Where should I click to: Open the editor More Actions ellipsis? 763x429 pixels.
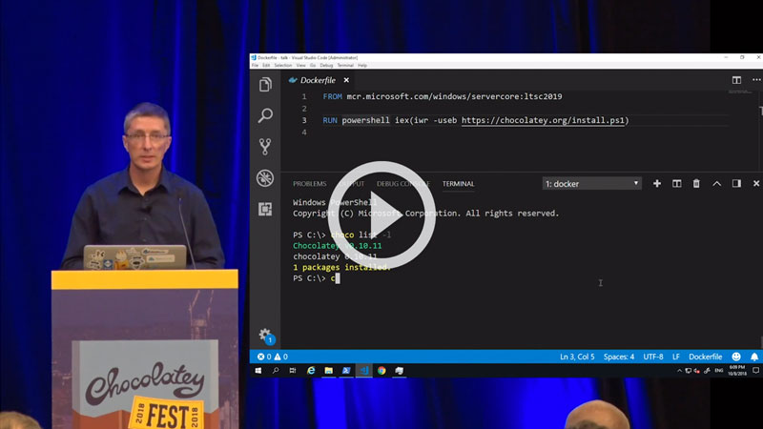pyautogui.click(x=756, y=80)
